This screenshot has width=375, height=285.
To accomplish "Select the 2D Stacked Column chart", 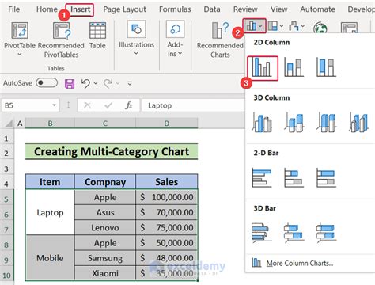I will [294, 67].
